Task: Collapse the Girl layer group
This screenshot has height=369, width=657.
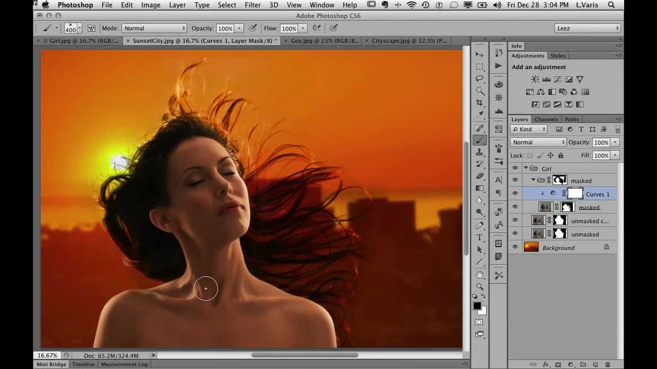Action: point(526,168)
